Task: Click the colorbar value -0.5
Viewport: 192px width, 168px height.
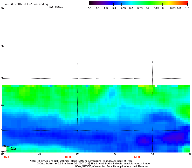Action: click(105, 8)
